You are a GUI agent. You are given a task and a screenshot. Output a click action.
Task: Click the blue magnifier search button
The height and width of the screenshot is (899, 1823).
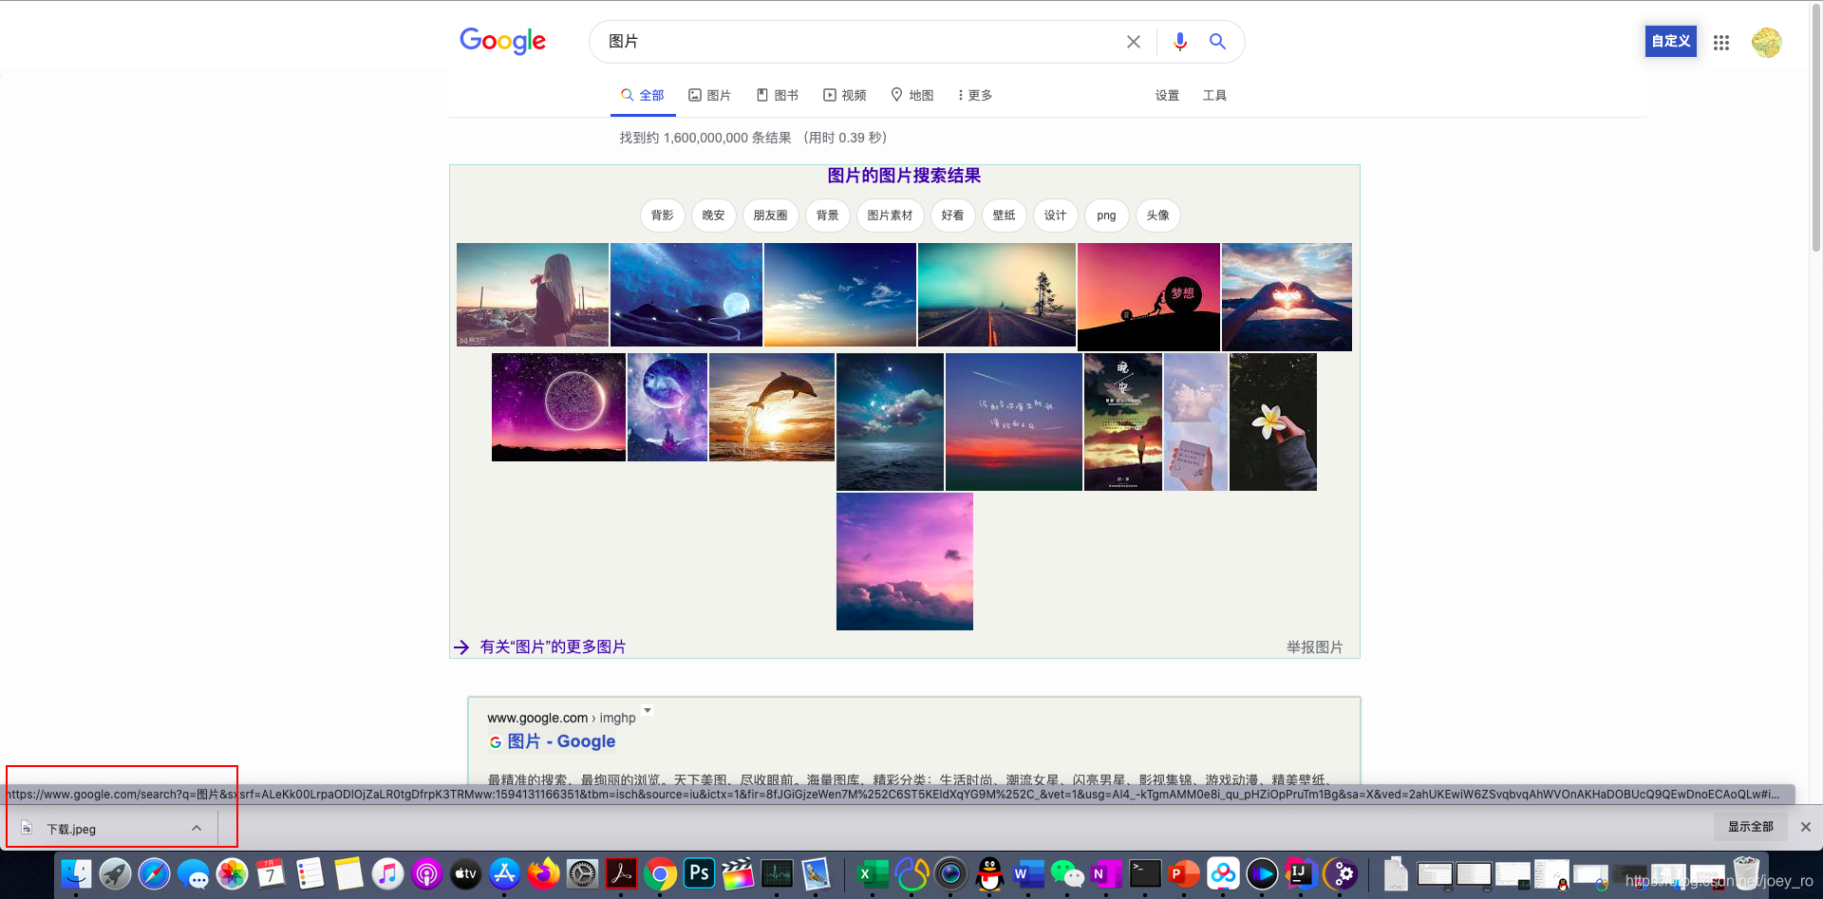[1217, 42]
